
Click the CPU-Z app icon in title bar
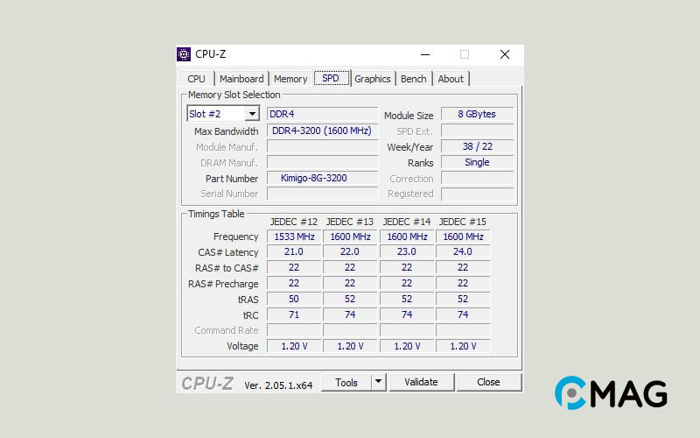[x=184, y=54]
